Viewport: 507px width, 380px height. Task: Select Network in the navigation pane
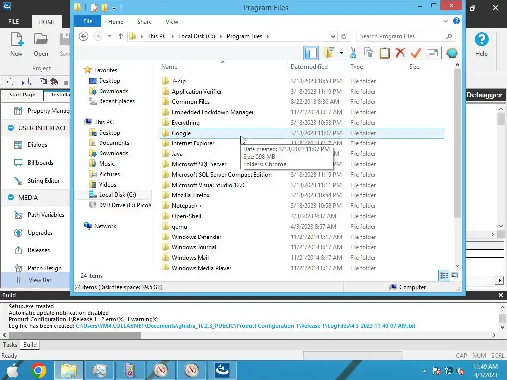click(x=100, y=226)
